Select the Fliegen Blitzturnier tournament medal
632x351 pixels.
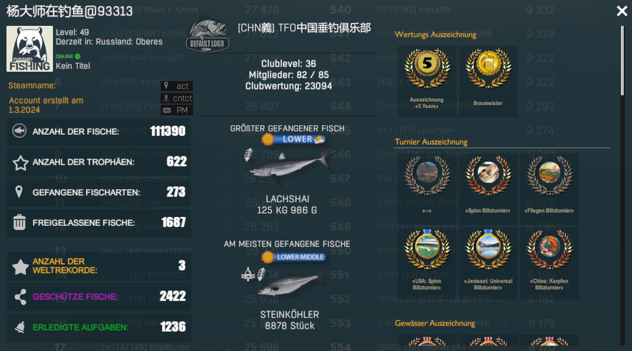(550, 175)
